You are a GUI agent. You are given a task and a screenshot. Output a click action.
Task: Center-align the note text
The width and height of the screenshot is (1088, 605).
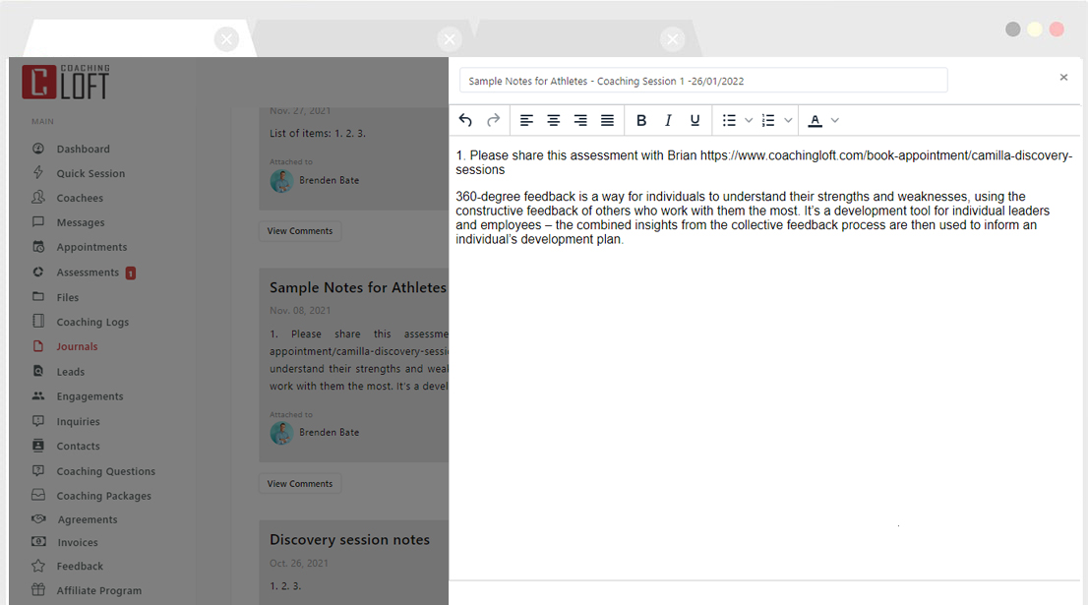[x=554, y=120]
